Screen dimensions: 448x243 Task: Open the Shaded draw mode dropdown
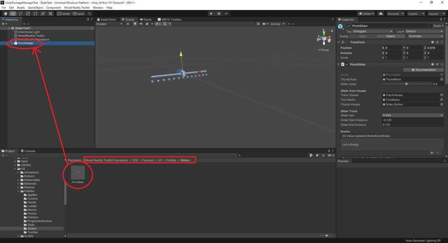[x=109, y=24]
